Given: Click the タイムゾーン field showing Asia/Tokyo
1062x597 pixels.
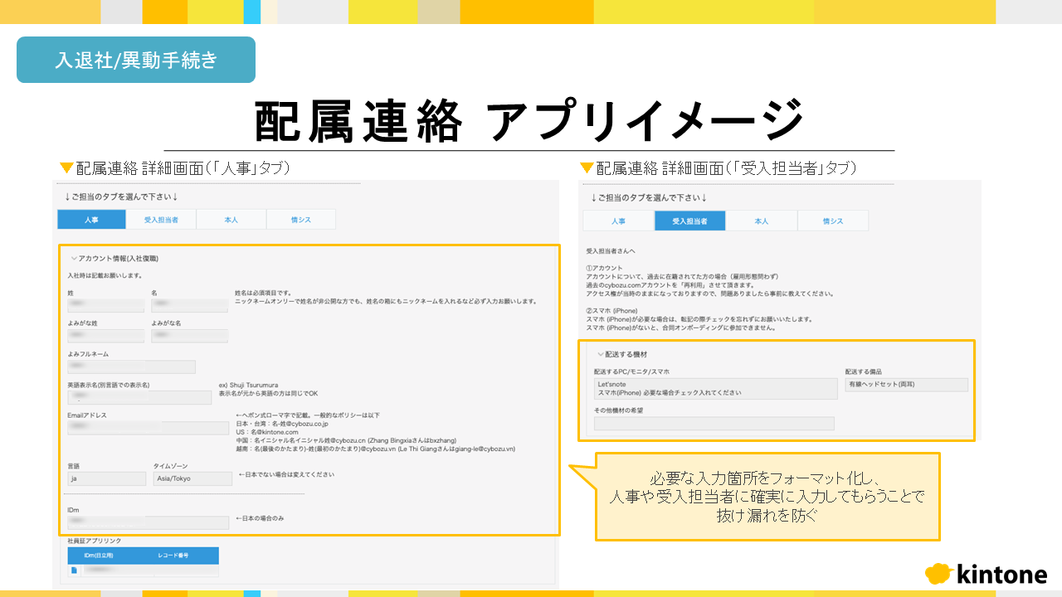Looking at the screenshot, I should pyautogui.click(x=192, y=478).
